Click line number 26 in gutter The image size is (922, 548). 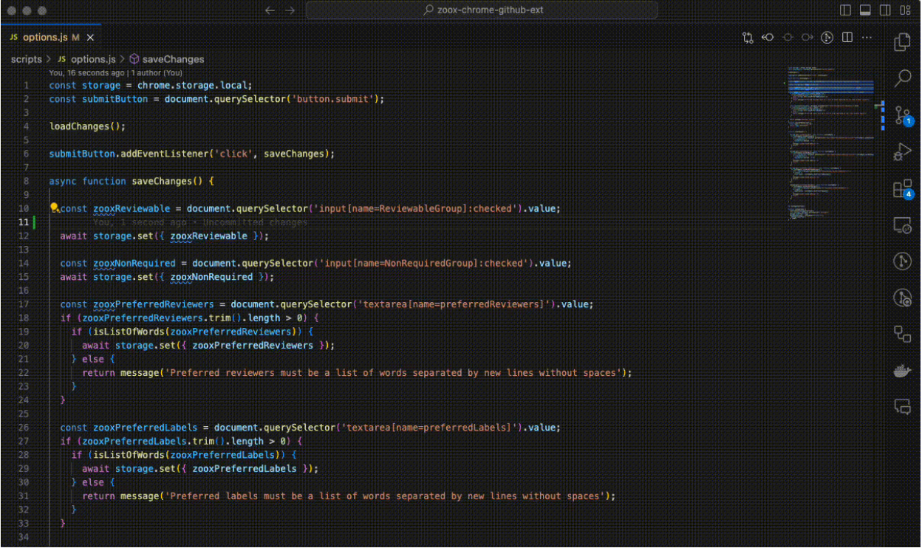coord(25,428)
